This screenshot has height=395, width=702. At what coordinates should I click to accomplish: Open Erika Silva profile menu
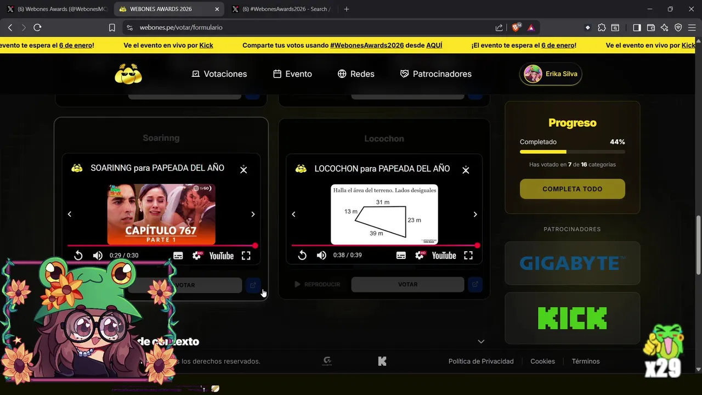click(x=551, y=74)
